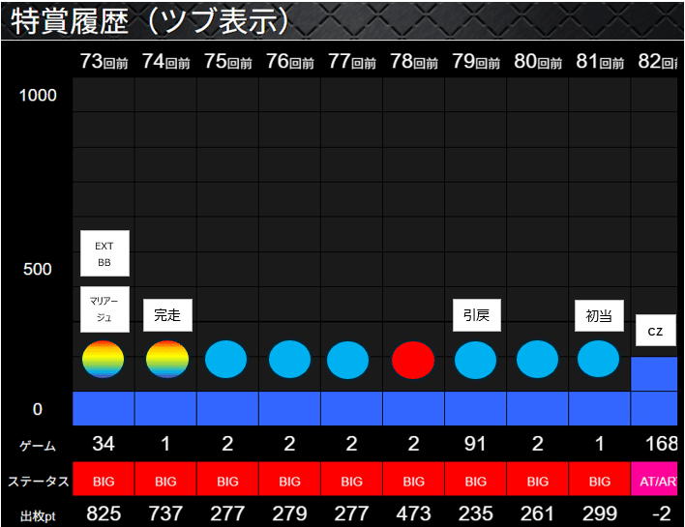Select the 引戻 label box
The height and width of the screenshot is (527, 685).
[477, 315]
